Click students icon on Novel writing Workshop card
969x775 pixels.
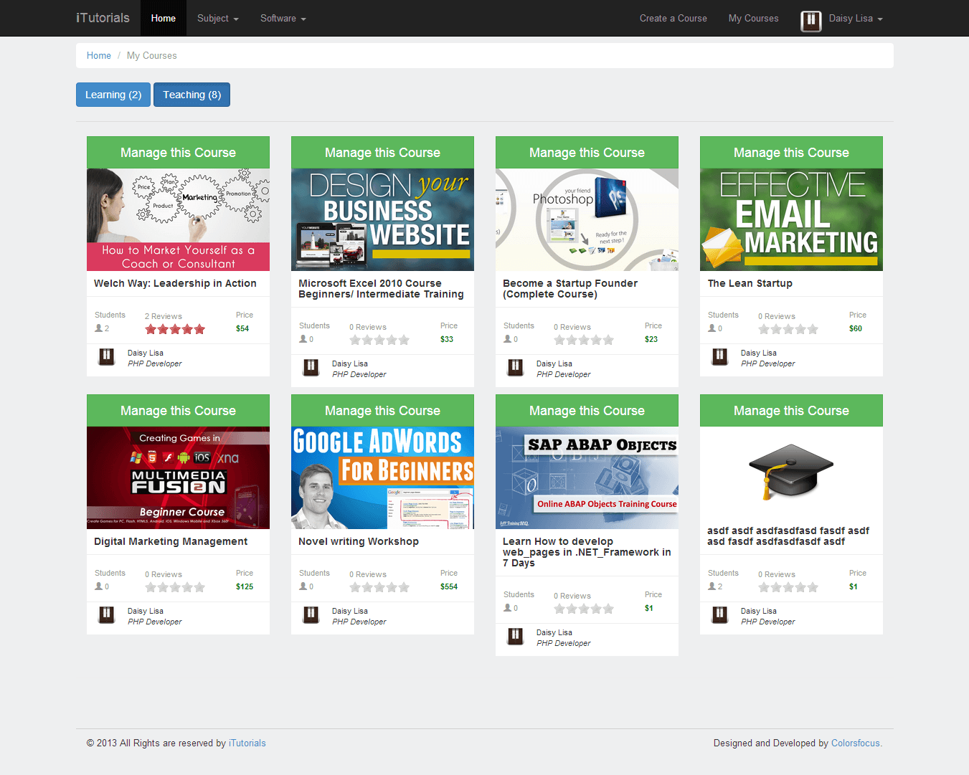(303, 586)
